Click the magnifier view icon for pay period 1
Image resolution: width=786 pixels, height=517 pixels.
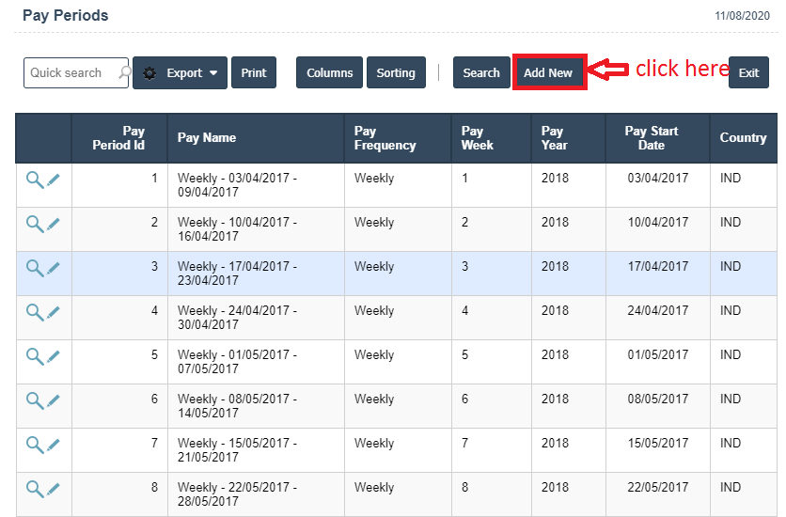35,180
